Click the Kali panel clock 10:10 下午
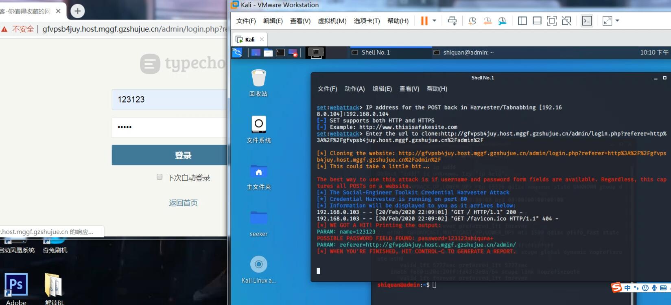Viewport: 671px width, 305px height. coord(654,52)
